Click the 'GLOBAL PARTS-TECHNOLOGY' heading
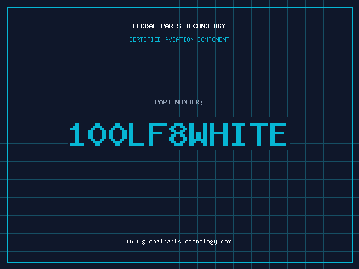Screen dimensions: 359x269 pyautogui.click(x=179, y=26)
